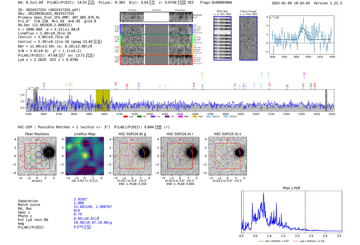The image size is (360, 245).
Task: Click the Separation value 2.9183"
Action: (81, 199)
